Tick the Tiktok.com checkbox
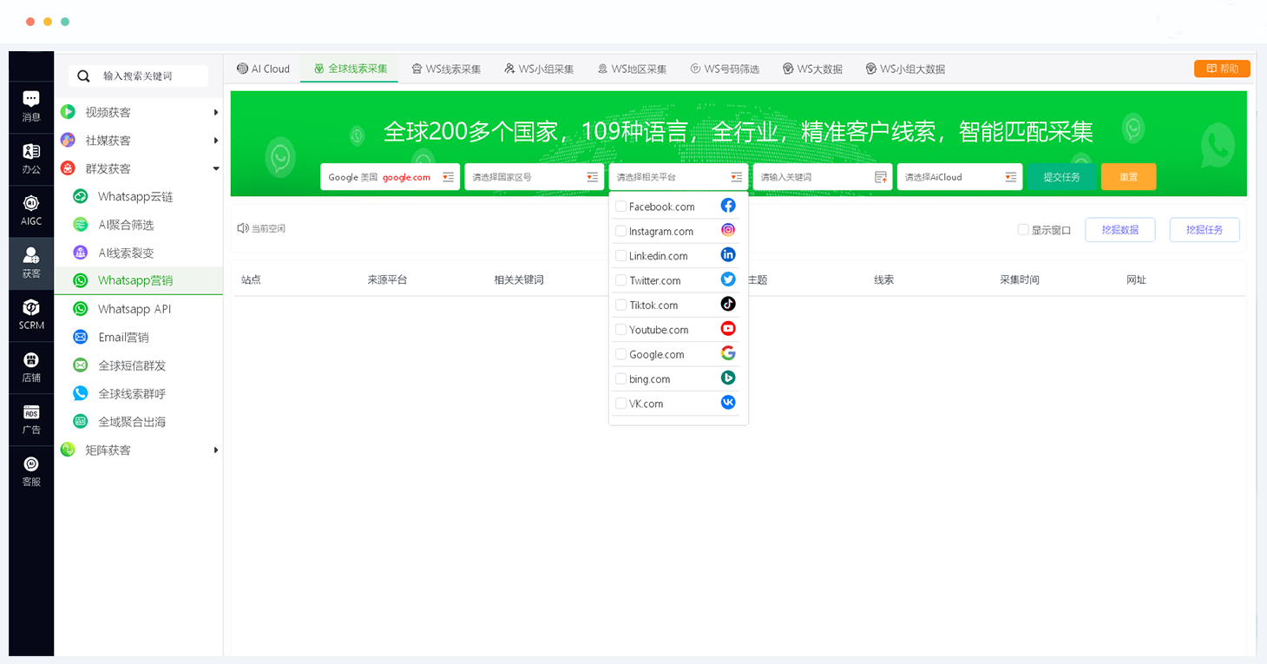Image resolution: width=1267 pixels, height=664 pixels. (x=620, y=305)
